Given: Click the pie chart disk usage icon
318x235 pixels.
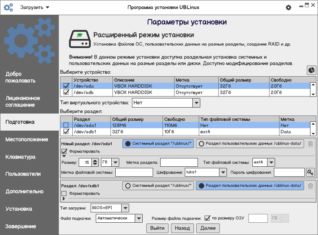Looking at the screenshot, I should (311, 70).
